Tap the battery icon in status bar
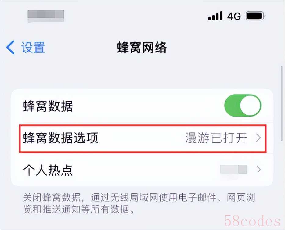The width and height of the screenshot is (285, 230). 256,16
